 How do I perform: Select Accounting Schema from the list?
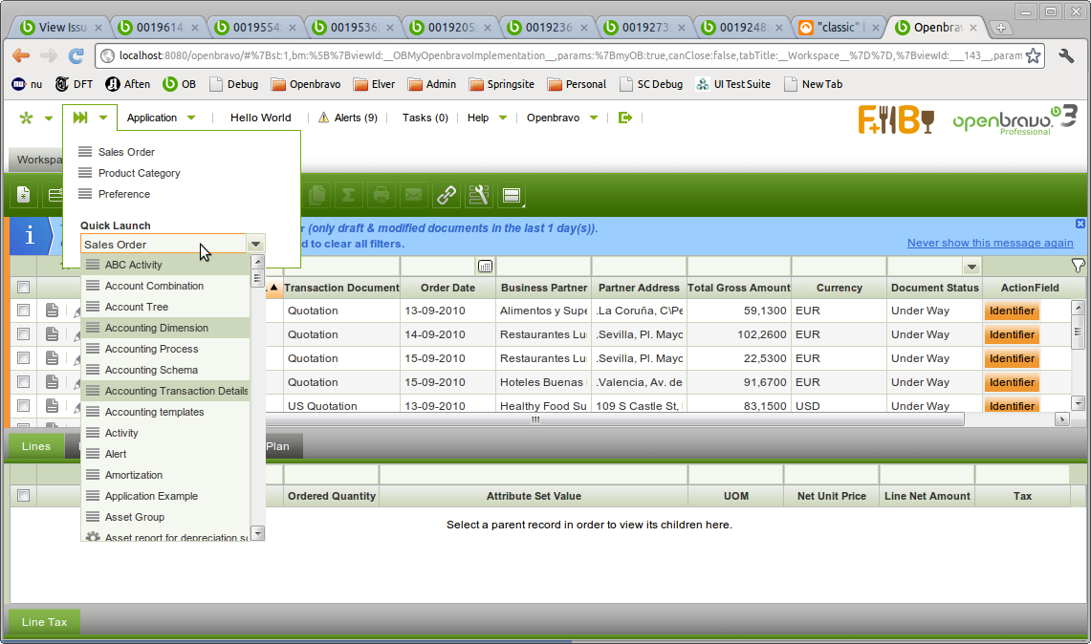point(151,370)
